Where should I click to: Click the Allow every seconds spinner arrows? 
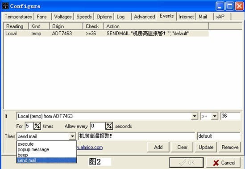click(109, 126)
